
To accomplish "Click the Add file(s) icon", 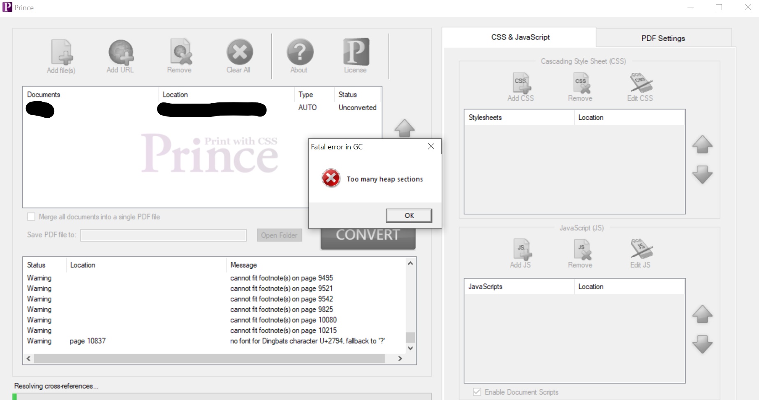I will click(62, 53).
